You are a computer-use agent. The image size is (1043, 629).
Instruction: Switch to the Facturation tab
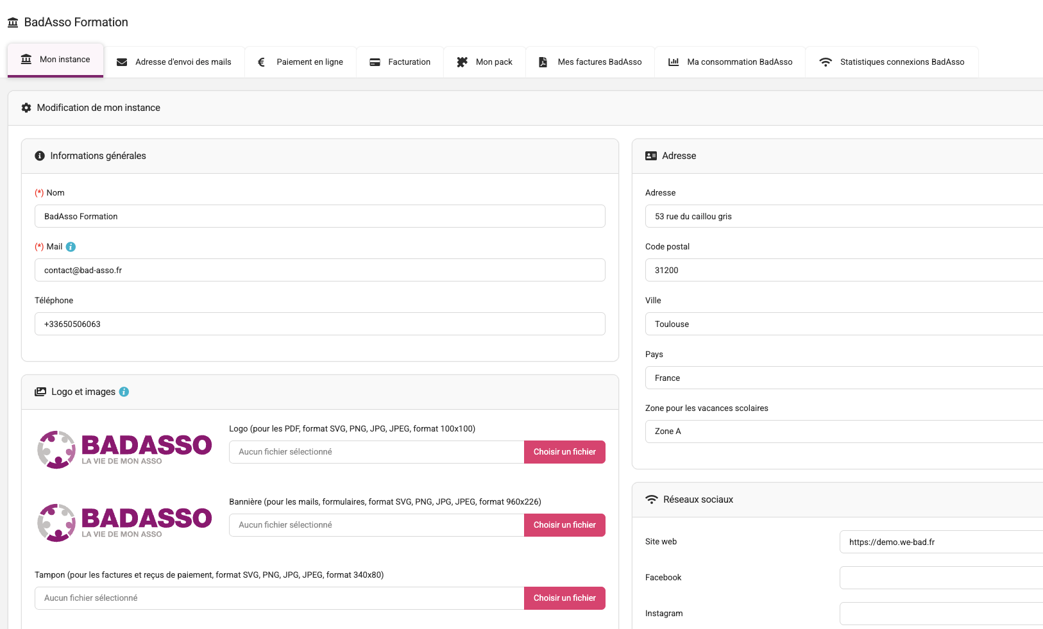pyautogui.click(x=400, y=62)
